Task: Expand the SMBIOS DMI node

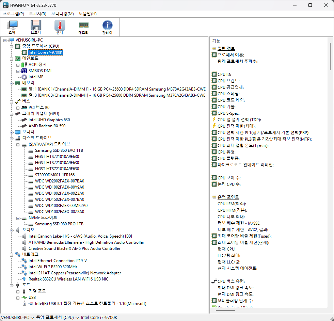Action: (18, 71)
